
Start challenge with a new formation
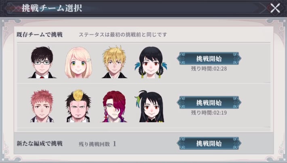pyautogui.click(x=209, y=143)
